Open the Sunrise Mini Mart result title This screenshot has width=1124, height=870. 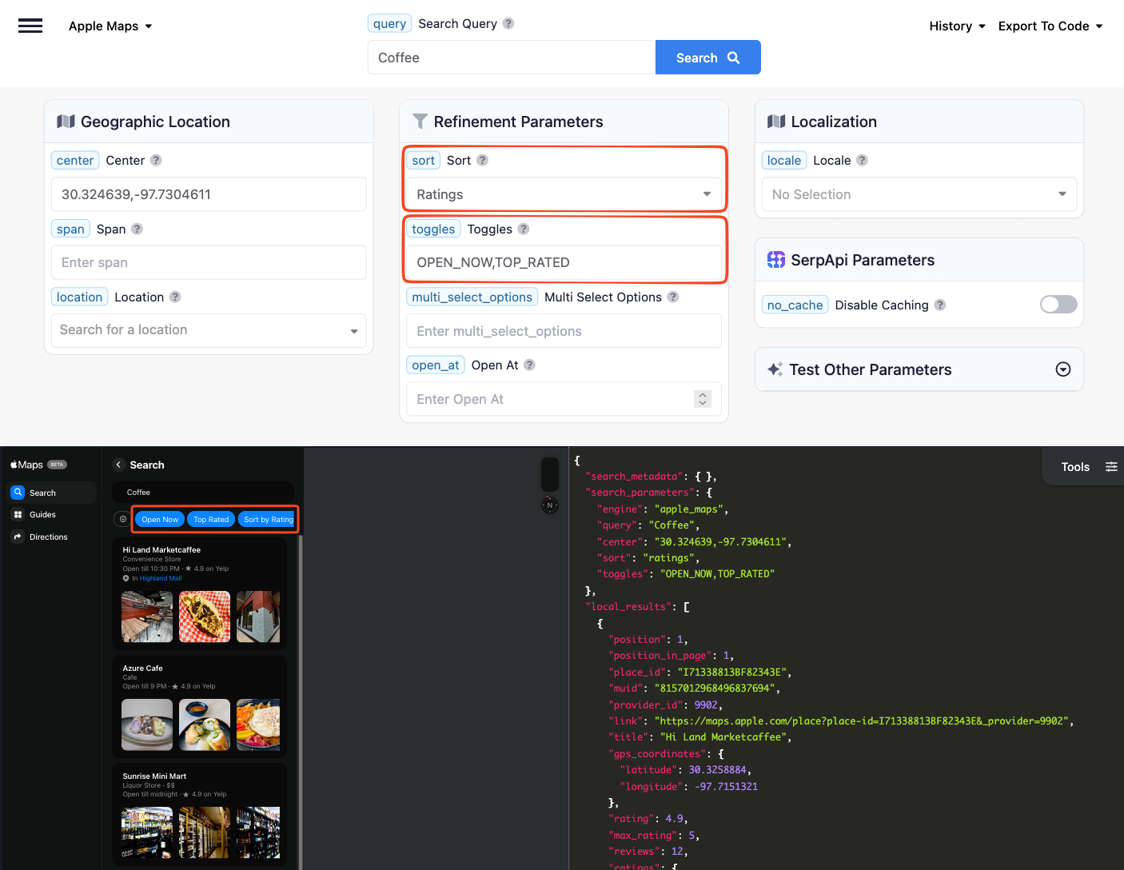coord(154,776)
